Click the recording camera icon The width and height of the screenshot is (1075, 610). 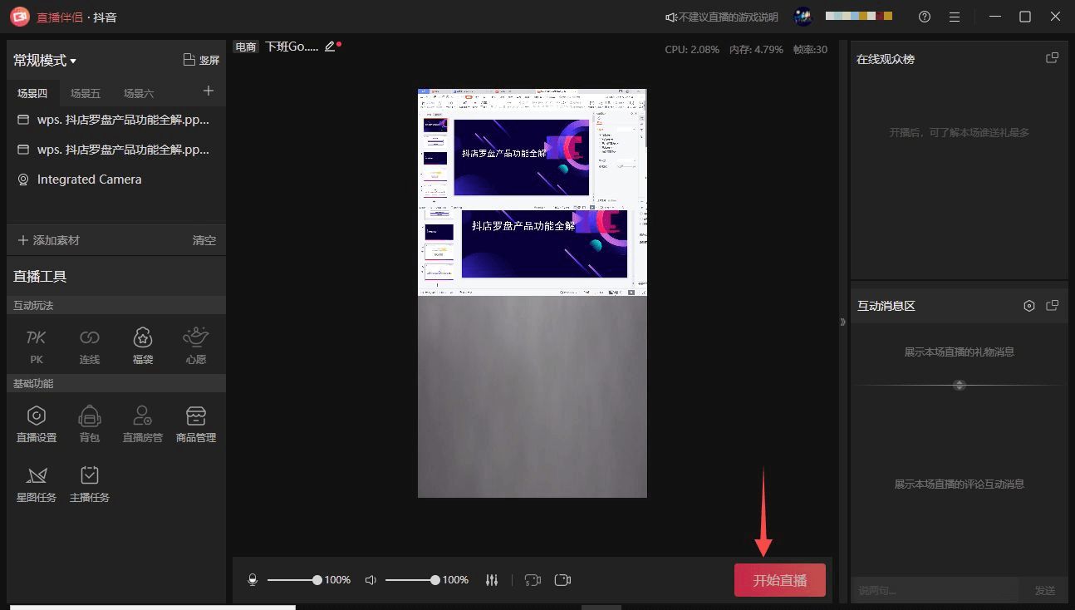pyautogui.click(x=562, y=580)
